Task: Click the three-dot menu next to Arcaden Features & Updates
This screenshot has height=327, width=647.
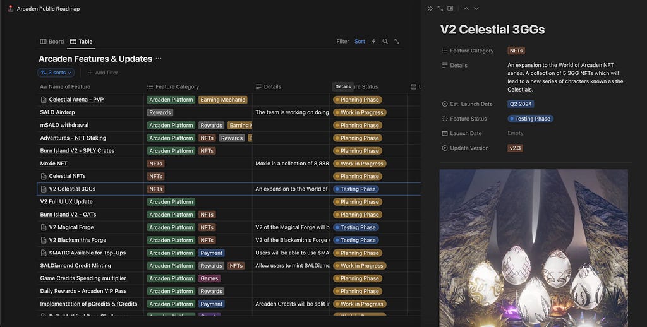Action: pos(159,59)
